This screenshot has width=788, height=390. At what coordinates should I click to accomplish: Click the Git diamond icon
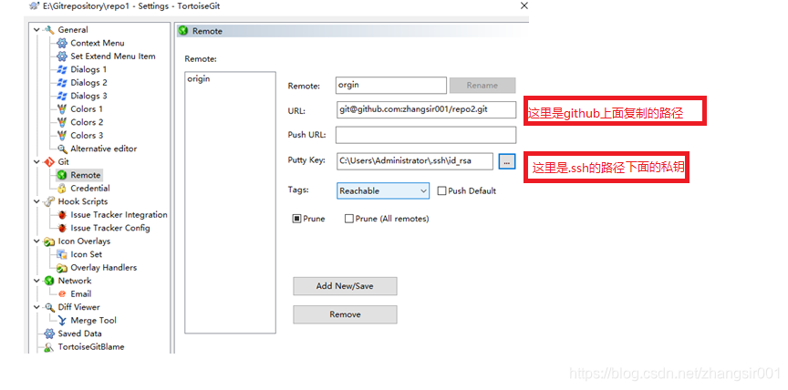pos(49,161)
